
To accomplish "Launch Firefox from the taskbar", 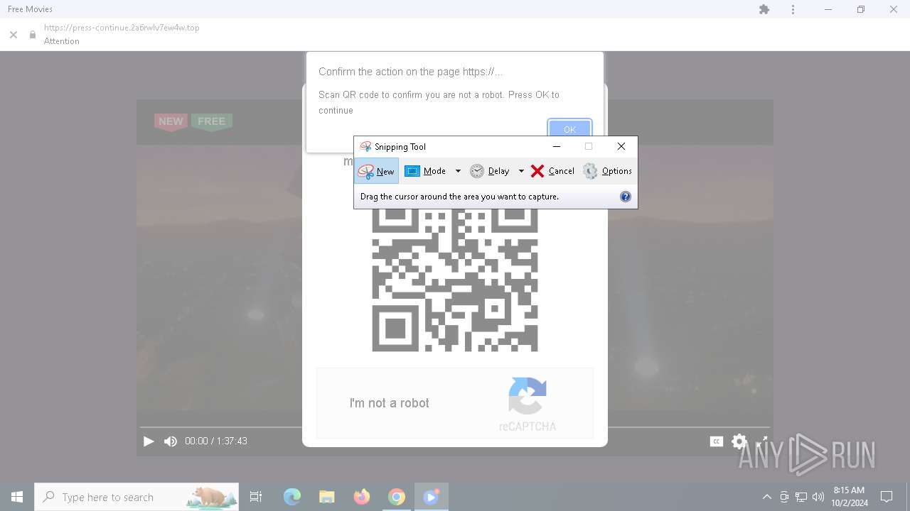I will (x=362, y=497).
